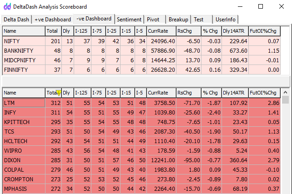Switch to the Pivot tab
The height and width of the screenshot is (194, 292).
click(155, 20)
